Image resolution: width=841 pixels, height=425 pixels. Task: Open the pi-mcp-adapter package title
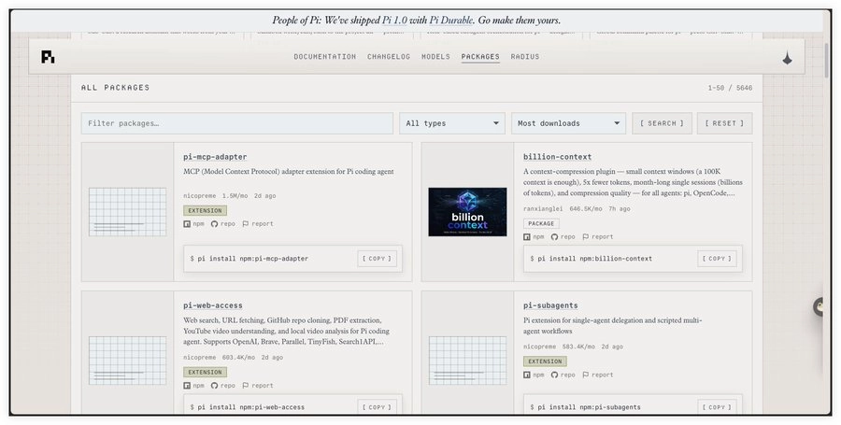(215, 157)
